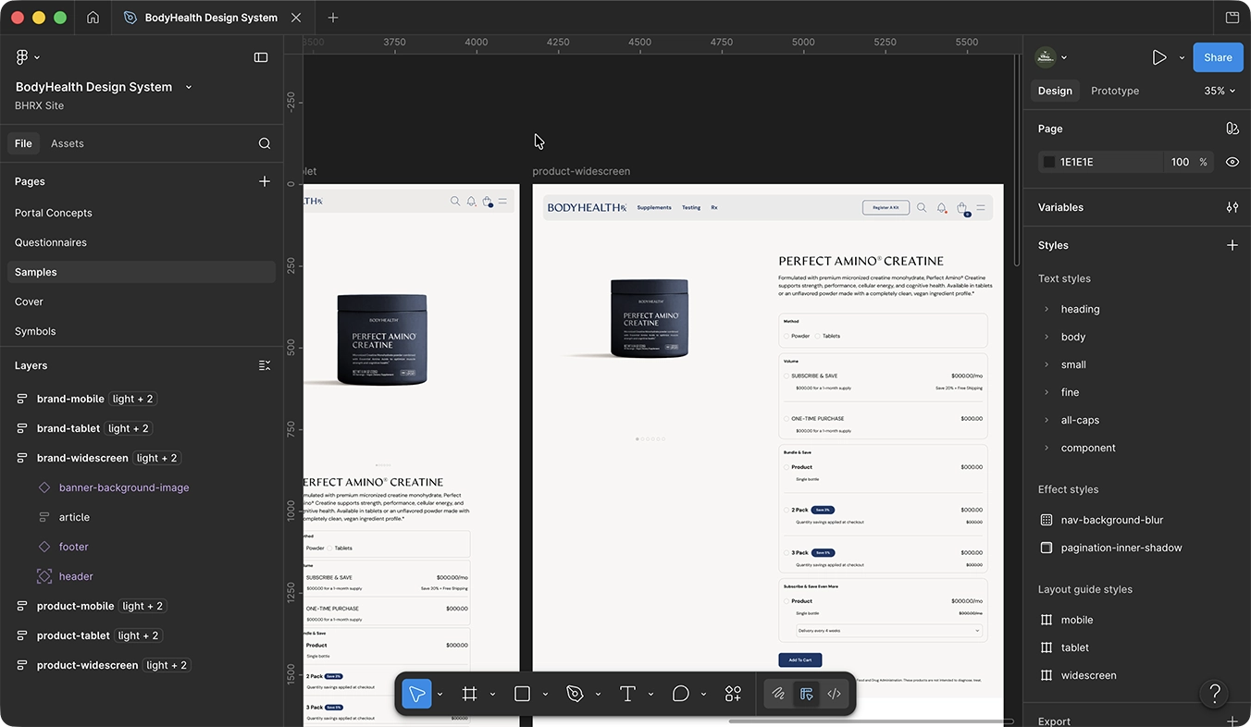Search within file using magnifier icon

[265, 143]
